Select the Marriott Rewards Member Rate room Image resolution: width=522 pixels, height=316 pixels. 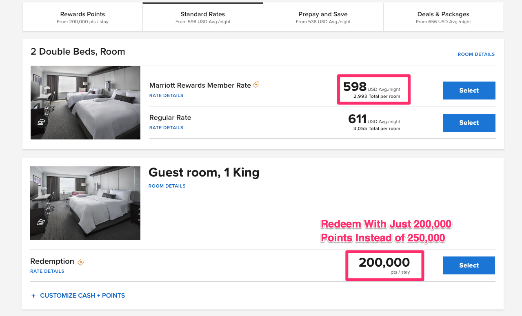(469, 91)
